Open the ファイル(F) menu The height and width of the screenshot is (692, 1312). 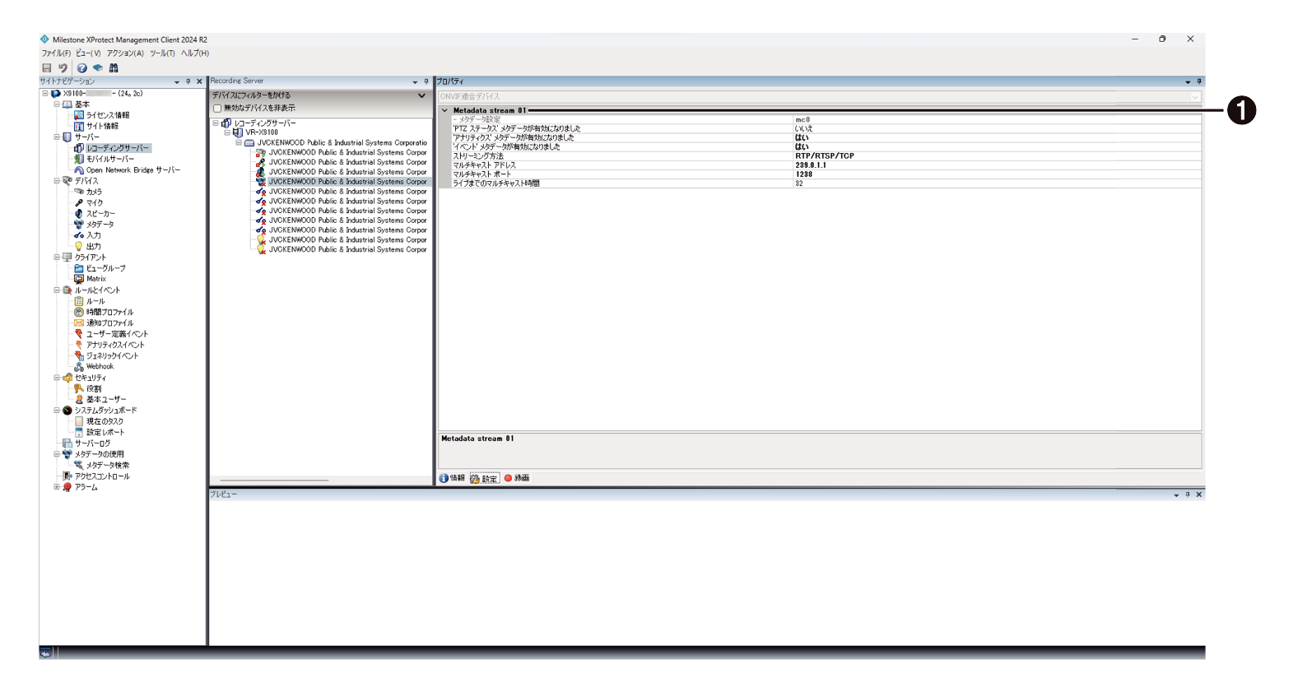point(56,53)
